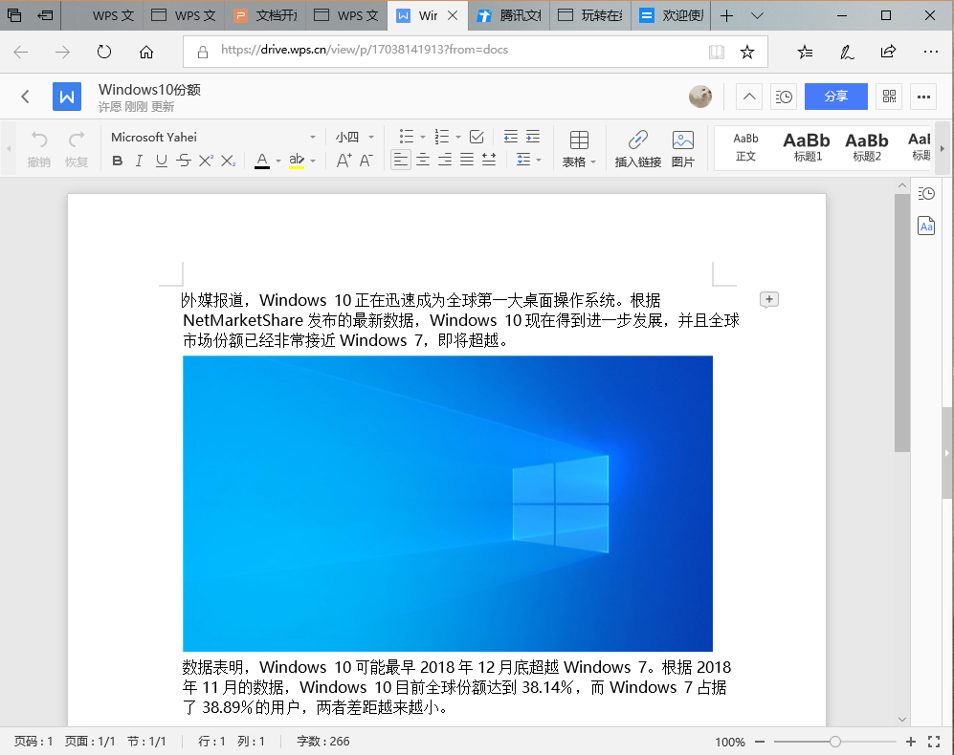Screen dimensions: 954x755
Task: Click the Insert Picture icon
Action: click(683, 148)
